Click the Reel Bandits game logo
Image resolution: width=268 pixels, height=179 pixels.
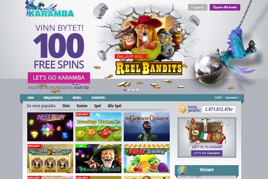point(149,68)
